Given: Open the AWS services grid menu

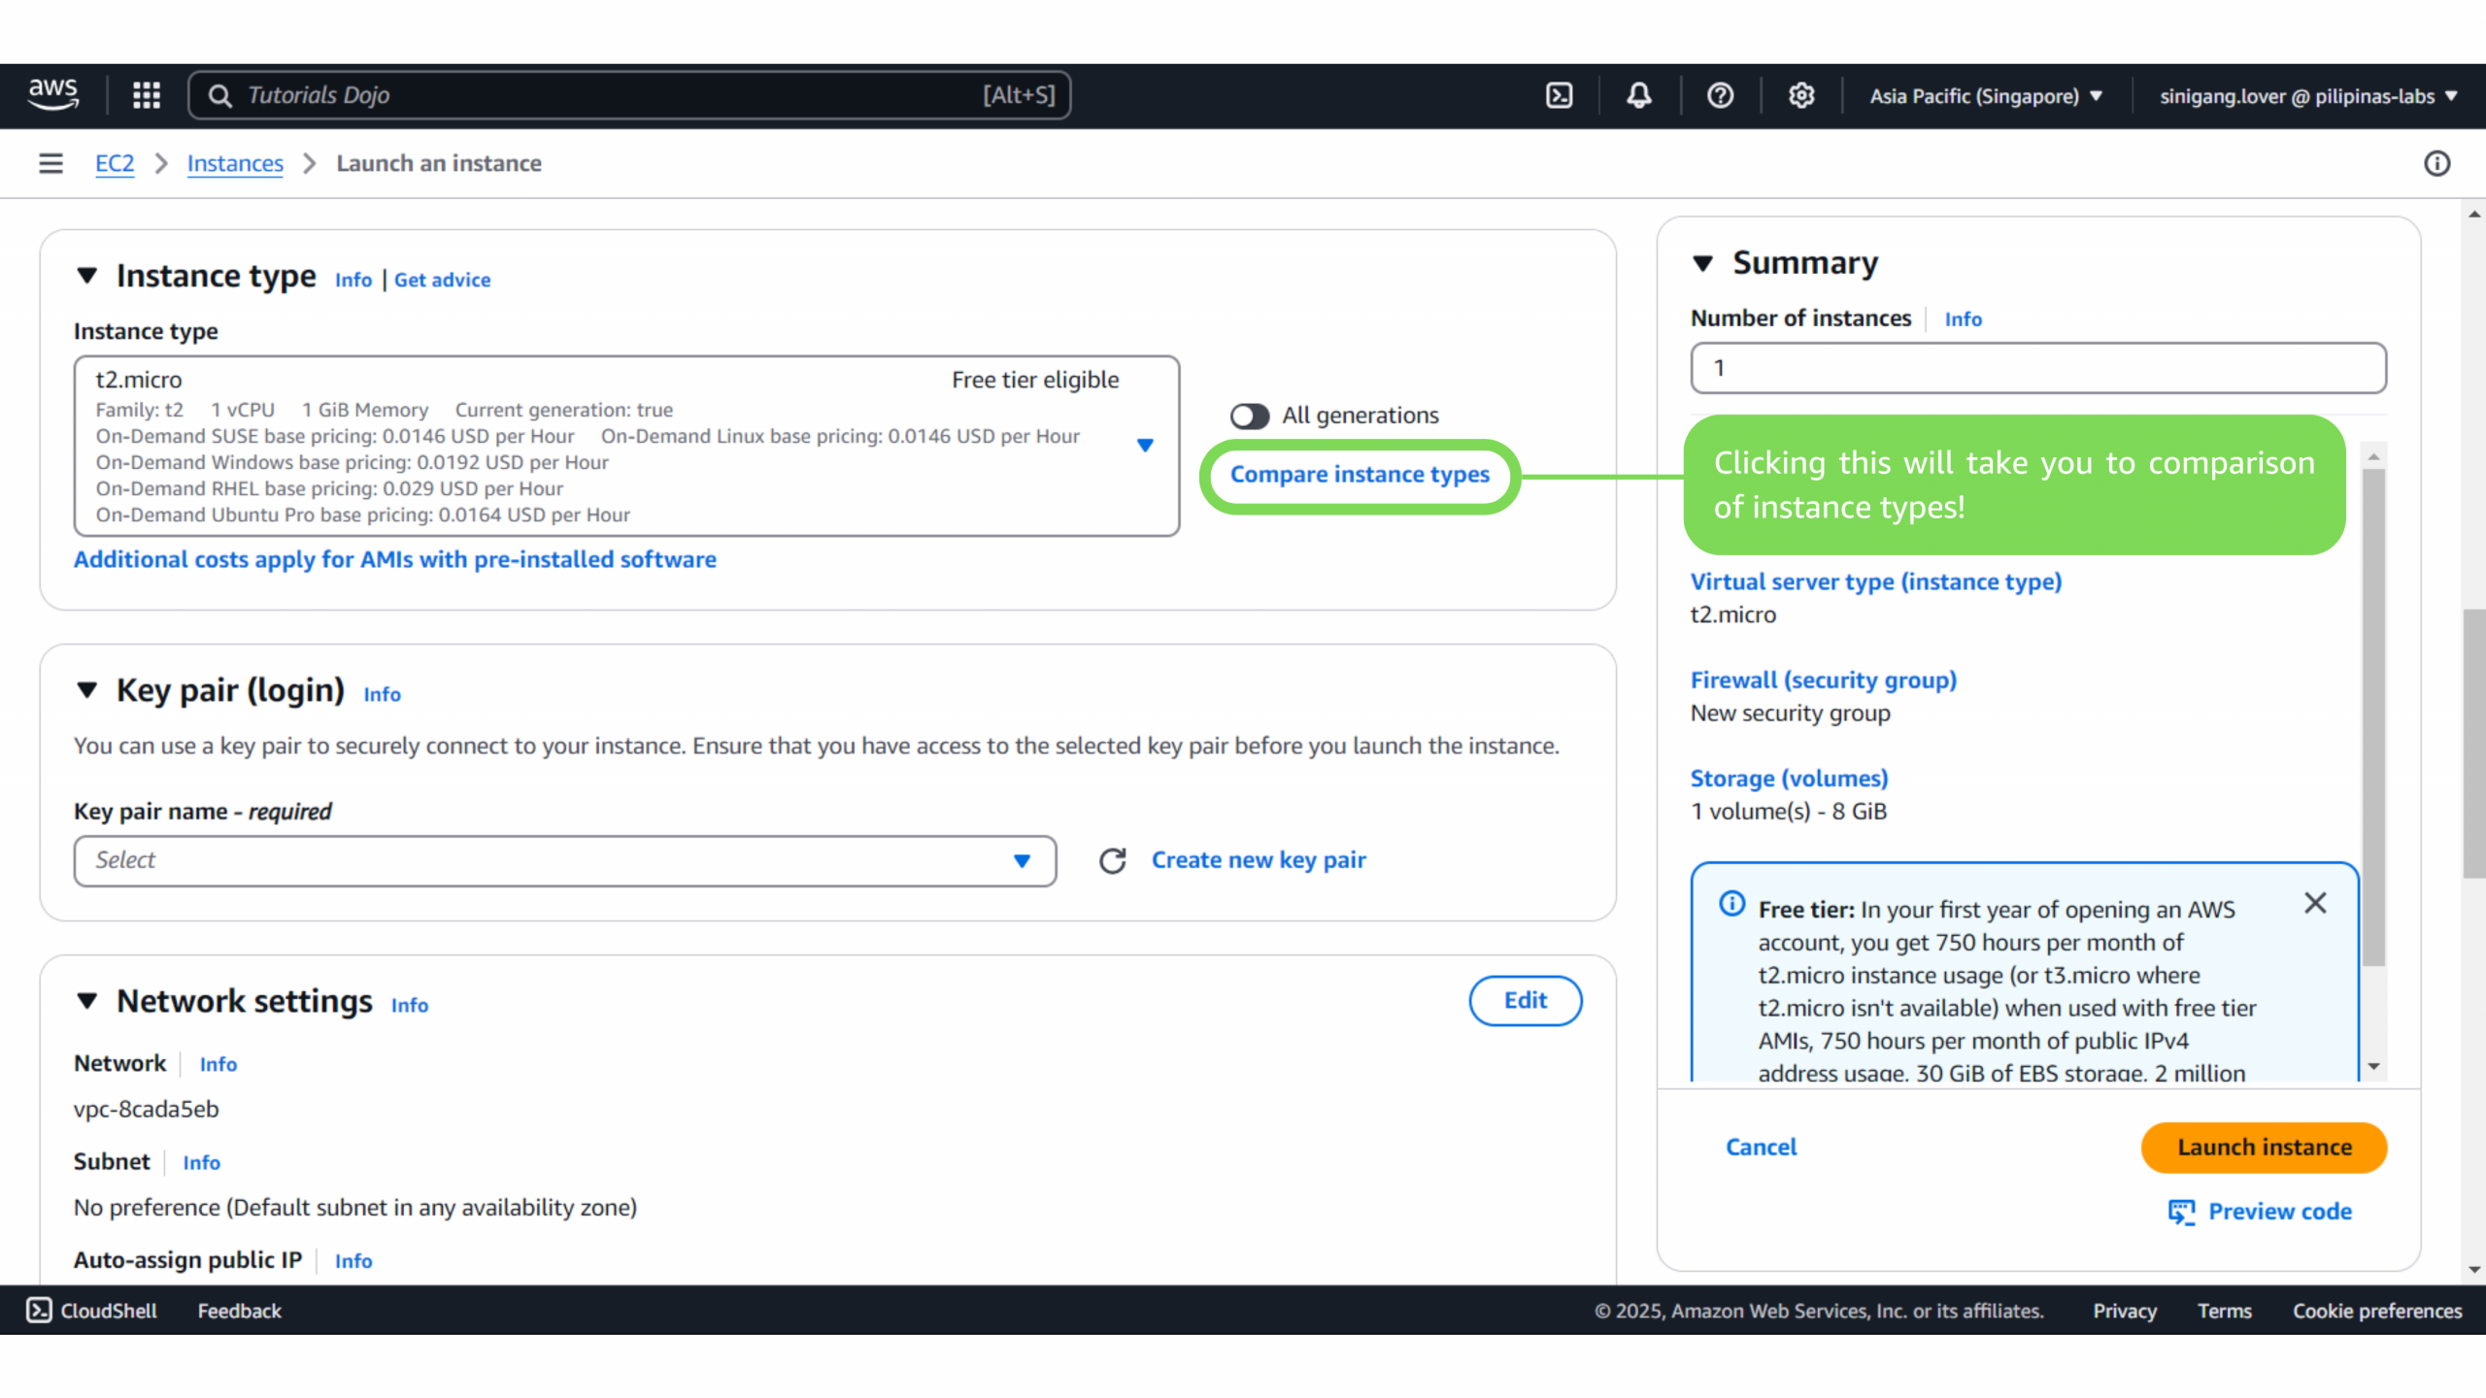Looking at the screenshot, I should pyautogui.click(x=147, y=95).
